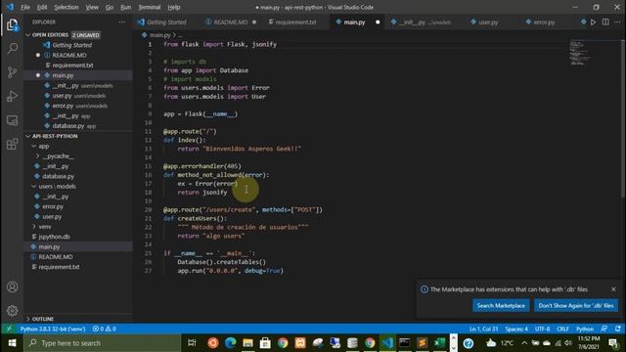Split the editor right
Image resolution: width=626 pixels, height=352 pixels.
[605, 22]
